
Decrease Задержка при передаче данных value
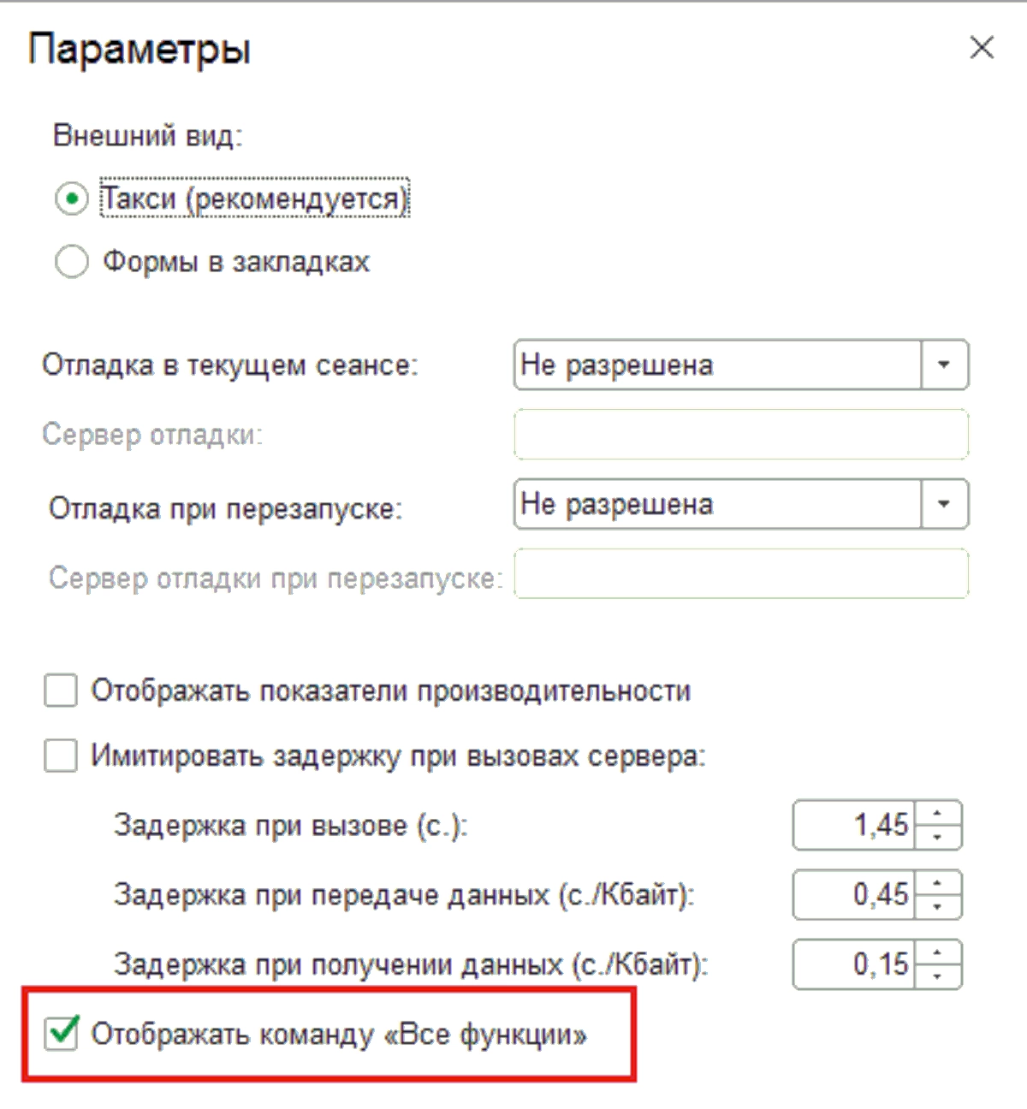[938, 906]
